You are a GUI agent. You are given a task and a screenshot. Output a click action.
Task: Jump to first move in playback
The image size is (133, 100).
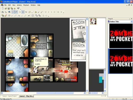[x=45, y=12]
